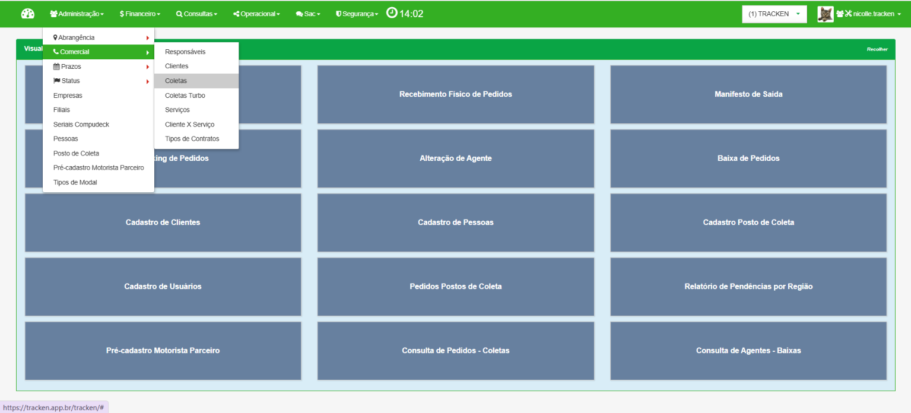This screenshot has width=911, height=413.
Task: Select Tipos de Modal menu entry
Action: (x=99, y=182)
